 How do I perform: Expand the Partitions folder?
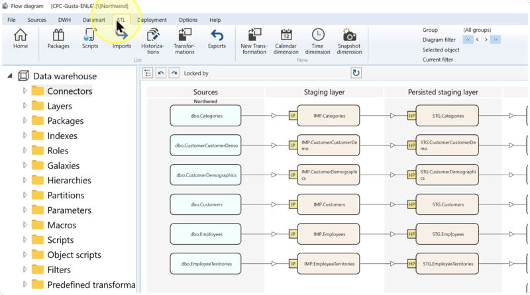[25, 194]
